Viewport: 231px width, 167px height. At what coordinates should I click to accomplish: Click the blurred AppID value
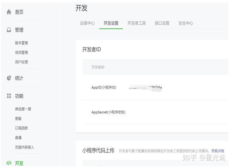[146, 88]
